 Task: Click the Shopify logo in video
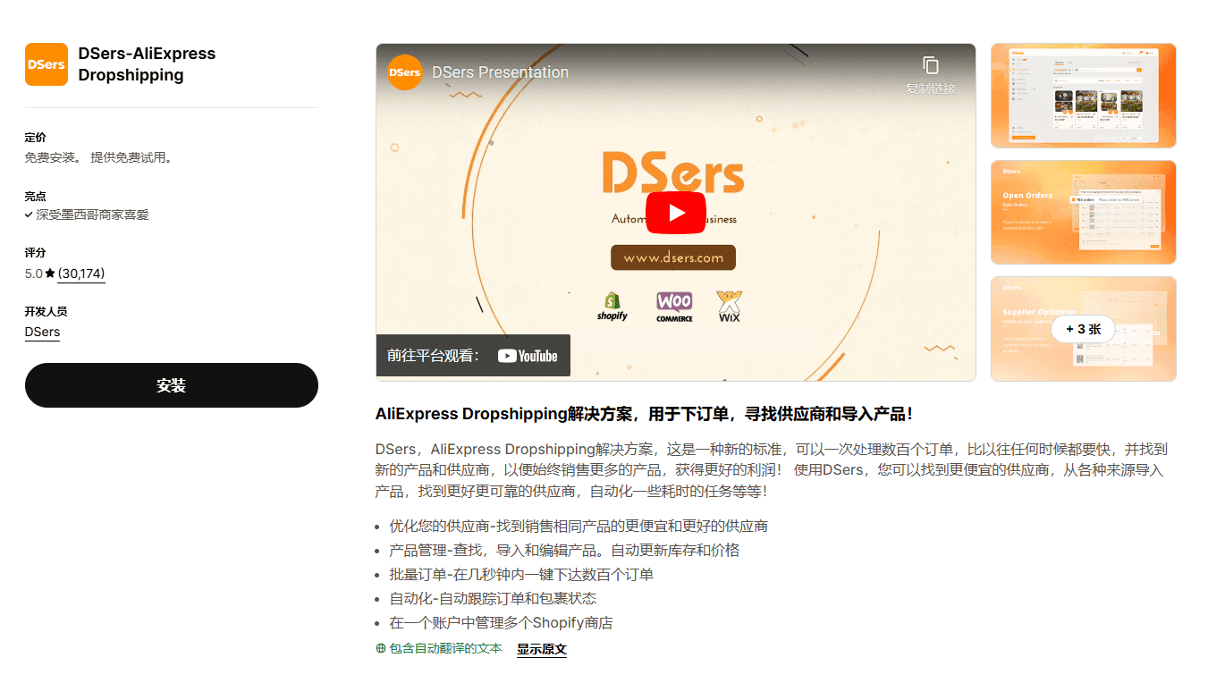[x=612, y=307]
